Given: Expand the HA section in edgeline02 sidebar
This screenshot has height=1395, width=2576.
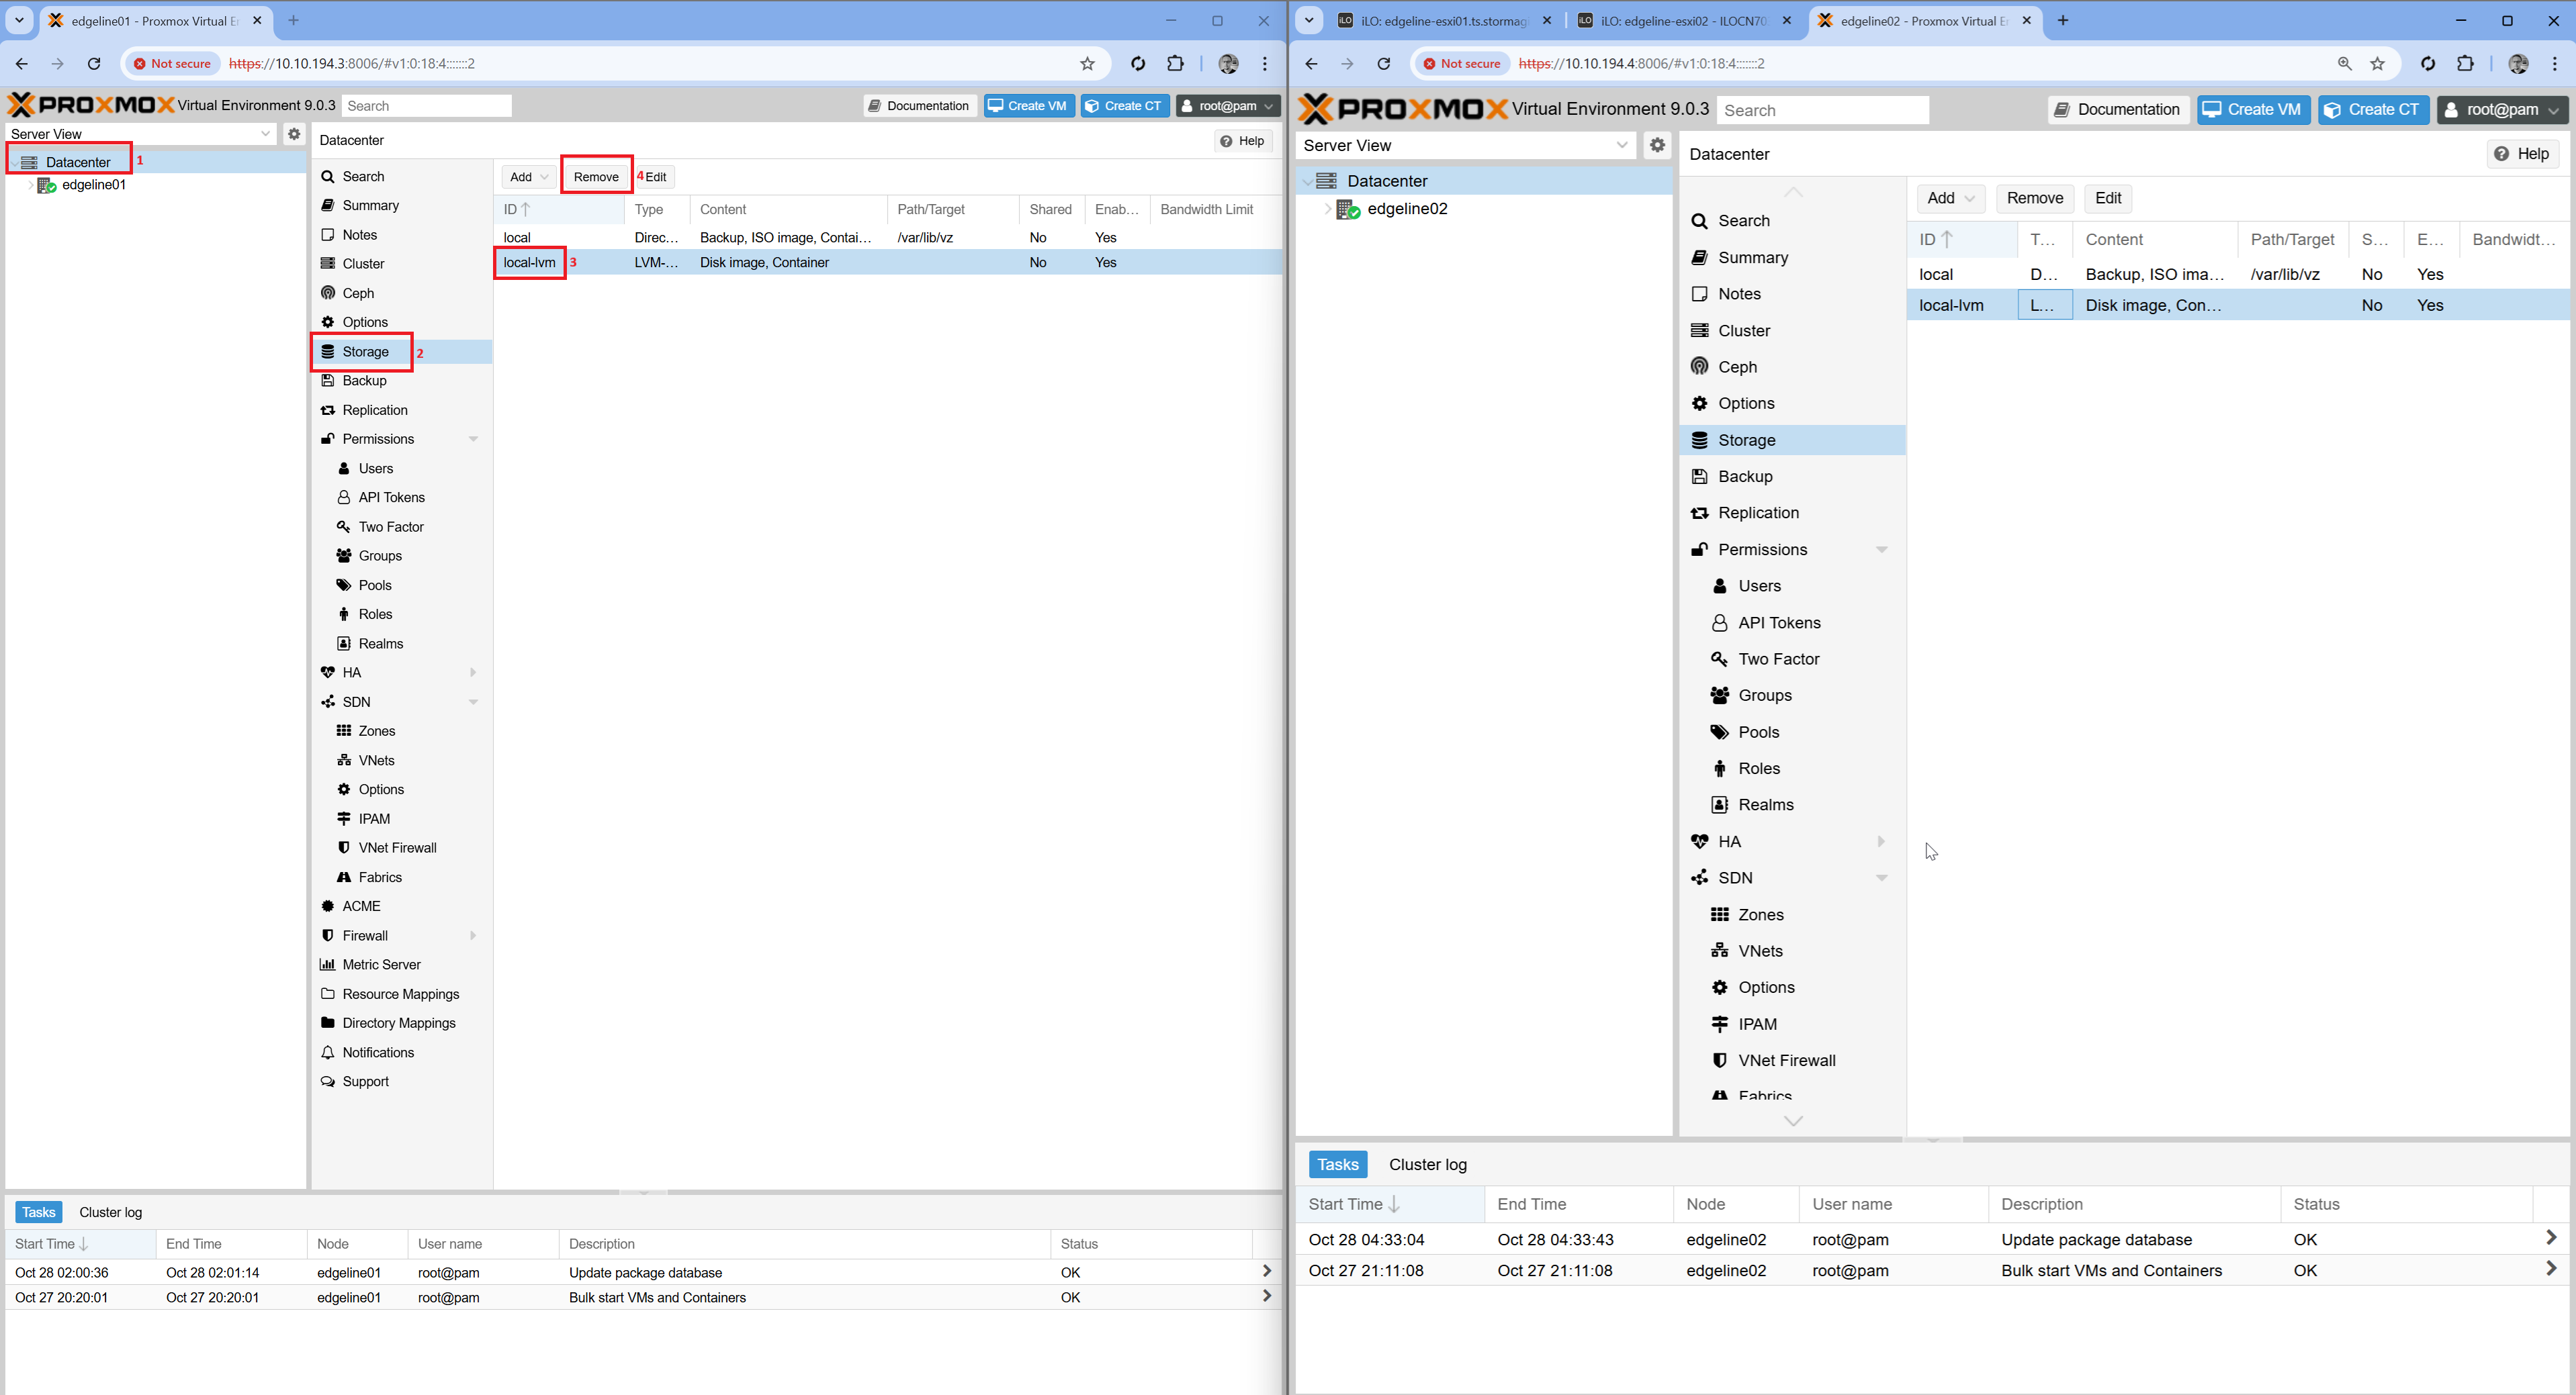Looking at the screenshot, I should [x=1881, y=841].
